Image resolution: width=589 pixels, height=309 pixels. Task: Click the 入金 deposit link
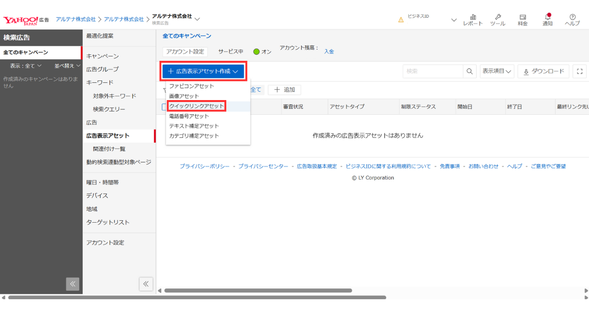point(329,51)
